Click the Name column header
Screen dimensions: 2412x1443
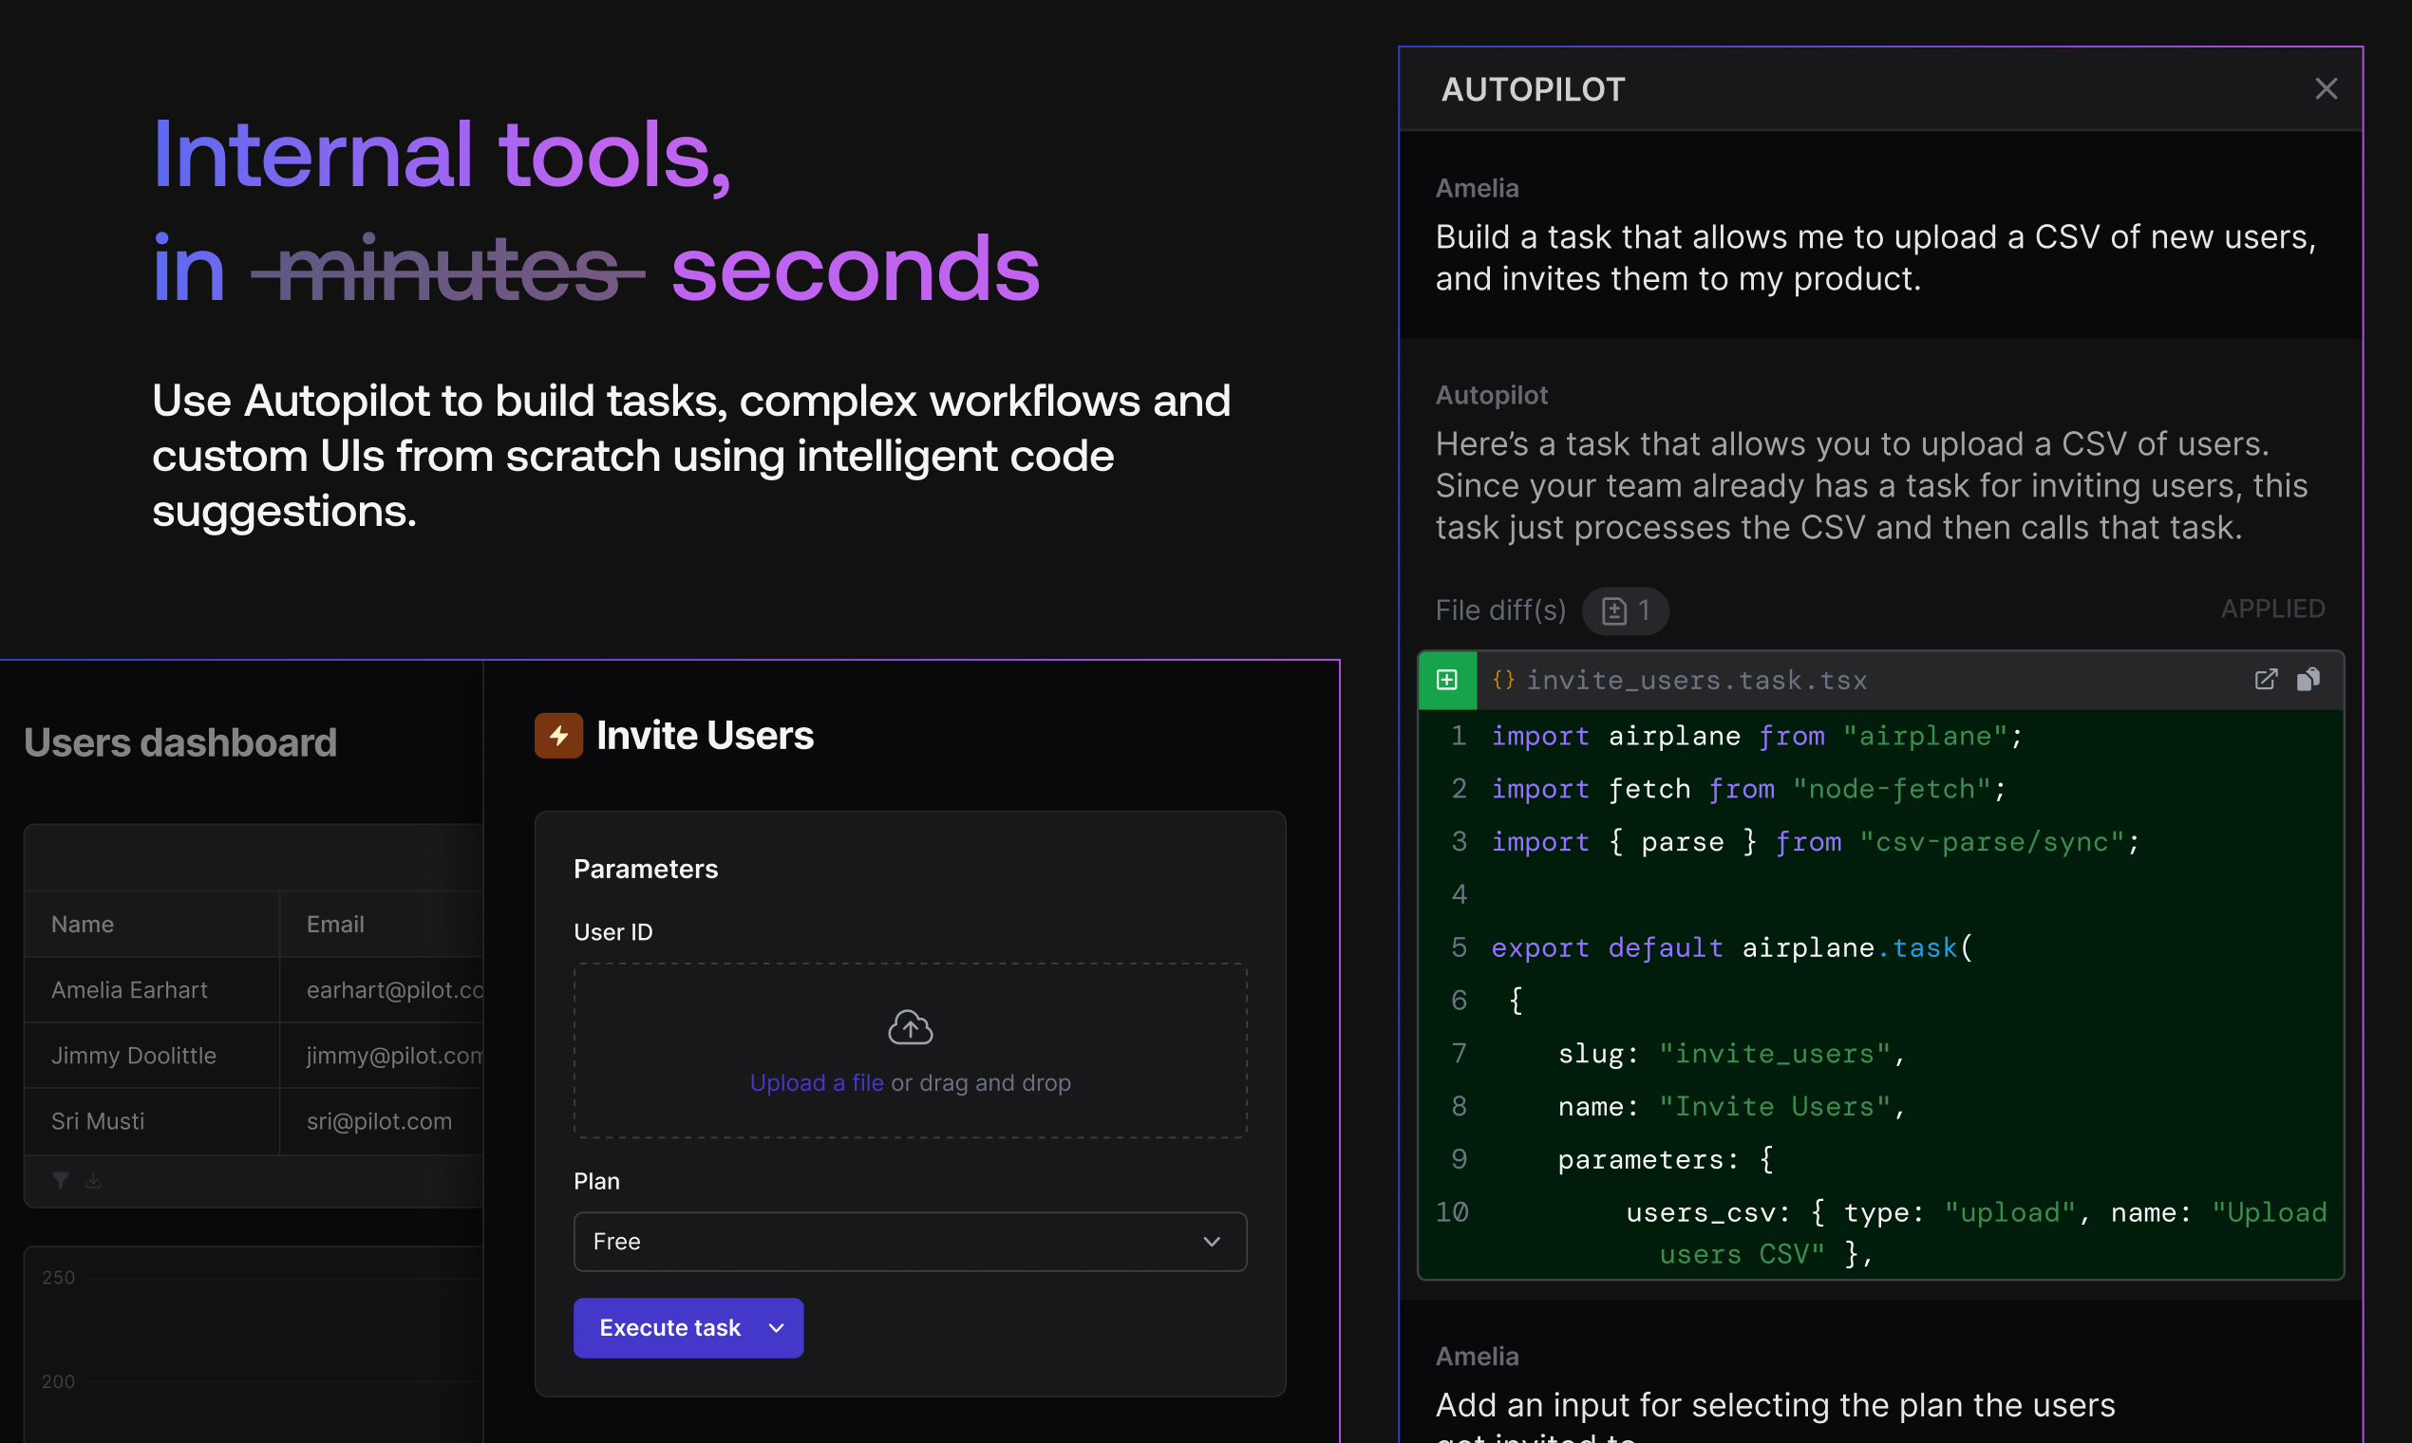[83, 924]
